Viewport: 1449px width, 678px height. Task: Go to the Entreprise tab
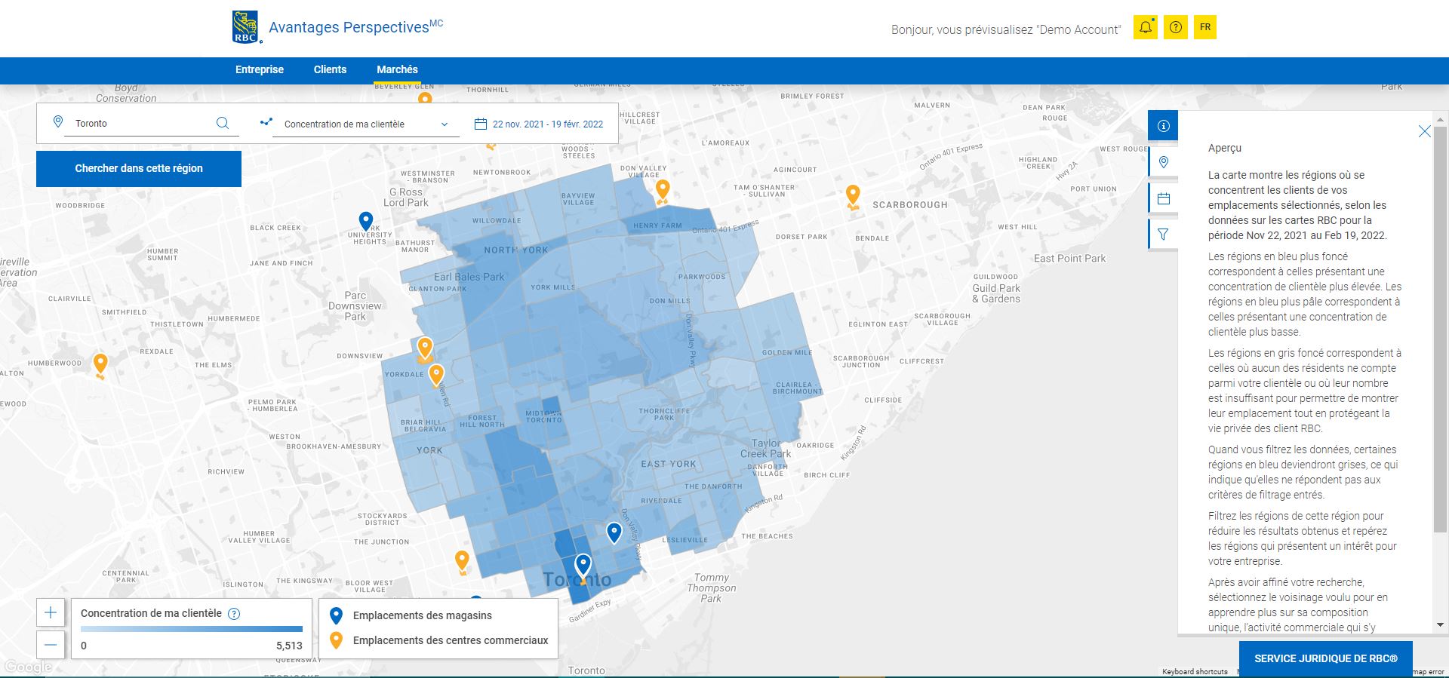[260, 69]
